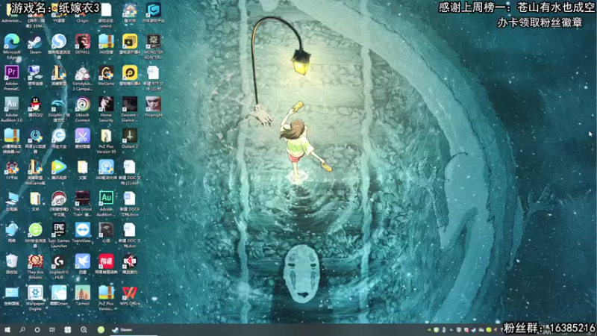This screenshot has width=597, height=336.
Task: Launch the WeGame shortcut
Action: tap(106, 76)
